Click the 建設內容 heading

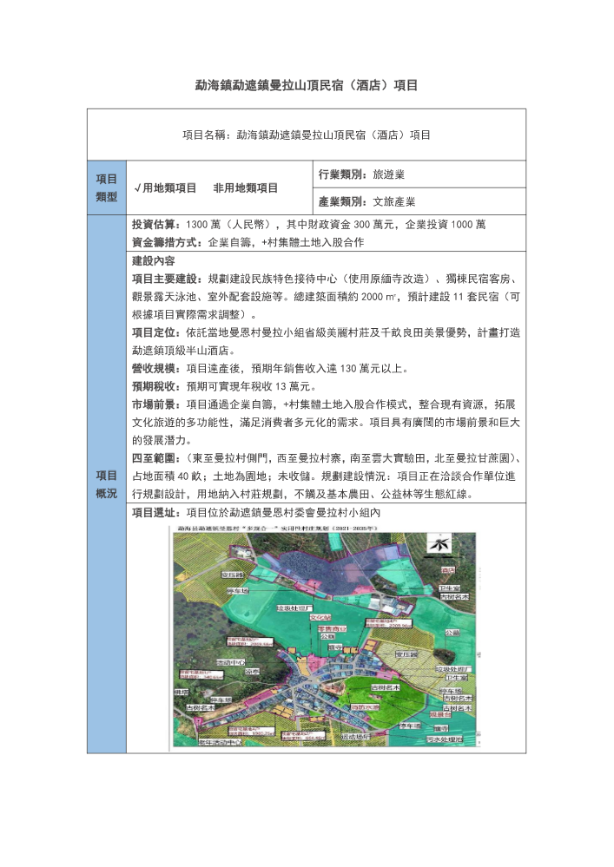pyautogui.click(x=153, y=260)
